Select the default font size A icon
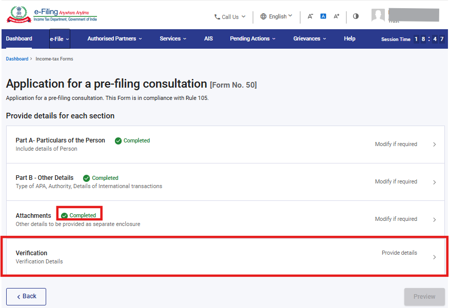Image resolution: width=449 pixels, height=308 pixels. pos(323,16)
